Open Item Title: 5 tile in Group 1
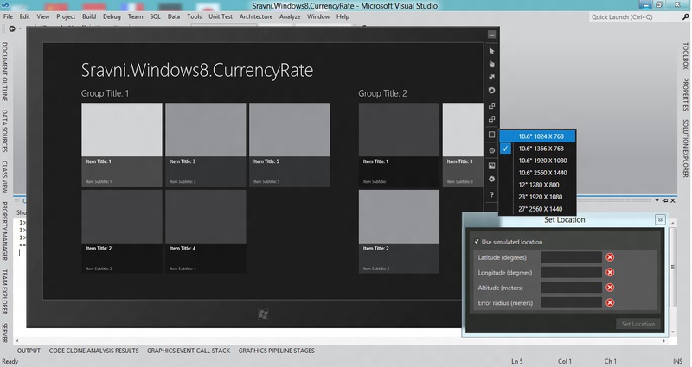 pos(289,144)
